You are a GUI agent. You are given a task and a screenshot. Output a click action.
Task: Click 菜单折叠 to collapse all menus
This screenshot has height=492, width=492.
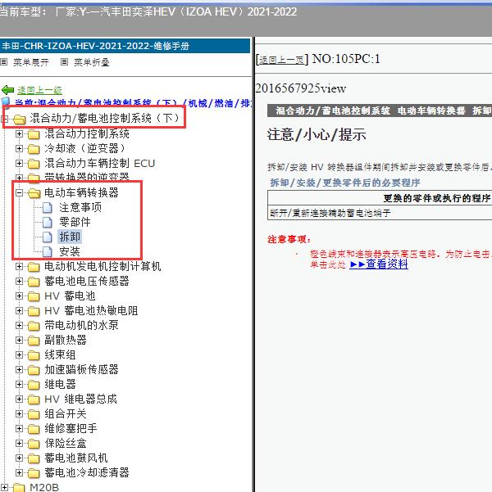click(x=92, y=62)
